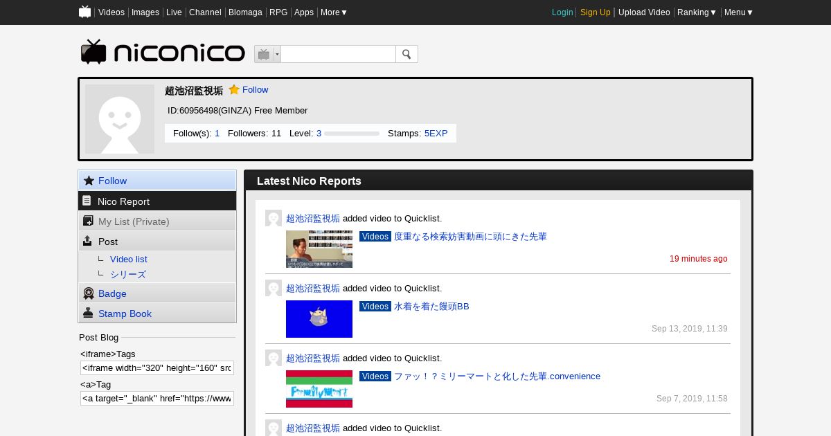Open the More dropdown menu
Viewport: 831px width, 436px height.
pos(334,12)
